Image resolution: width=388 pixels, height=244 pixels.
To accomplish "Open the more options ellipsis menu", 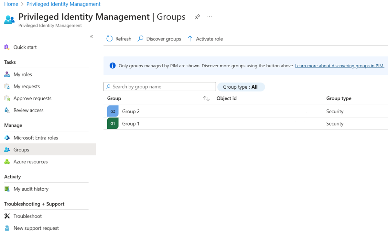I will coord(210,17).
